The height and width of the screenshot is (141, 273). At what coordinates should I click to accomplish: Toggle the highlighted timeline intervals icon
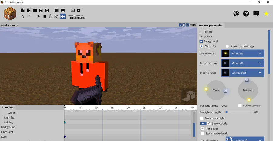[63, 16]
